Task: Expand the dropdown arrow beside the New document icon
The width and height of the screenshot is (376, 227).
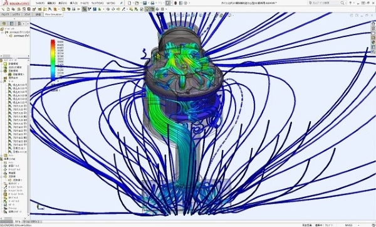Action: pos(133,3)
